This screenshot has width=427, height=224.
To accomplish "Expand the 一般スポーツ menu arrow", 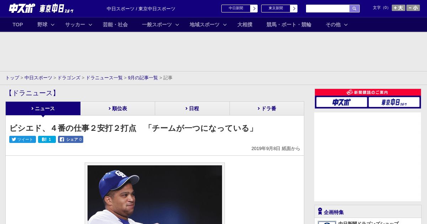I will click(x=177, y=25).
